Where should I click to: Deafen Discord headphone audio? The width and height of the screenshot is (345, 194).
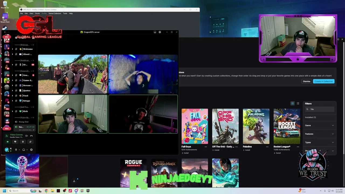click(24, 150)
